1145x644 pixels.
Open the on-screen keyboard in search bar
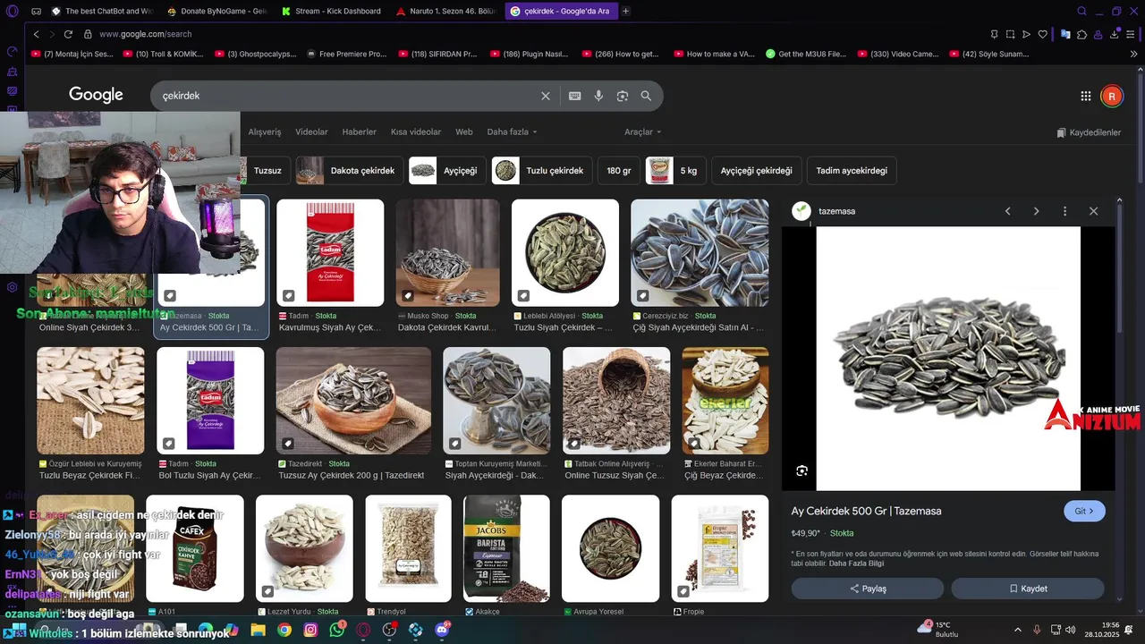pos(575,96)
